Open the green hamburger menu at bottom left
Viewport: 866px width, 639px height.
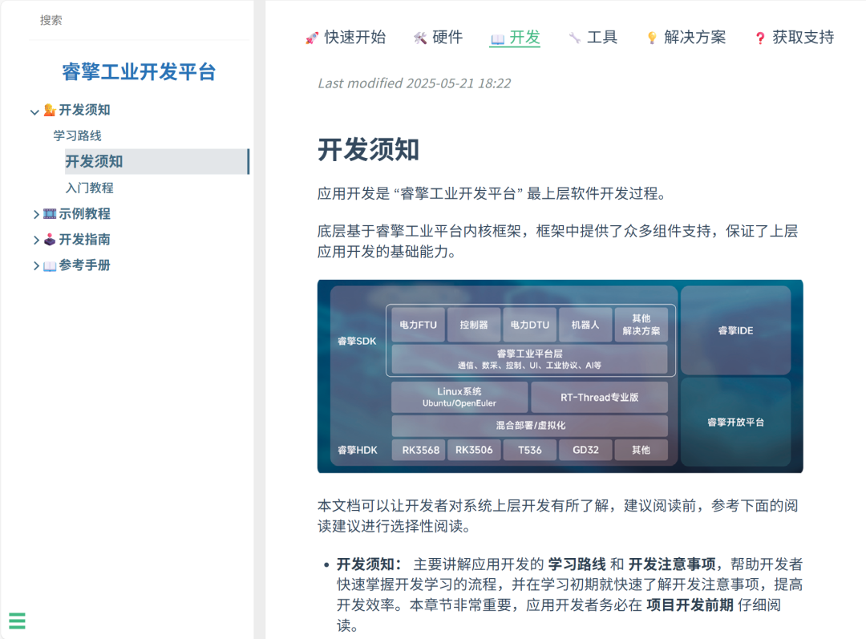pyautogui.click(x=18, y=621)
